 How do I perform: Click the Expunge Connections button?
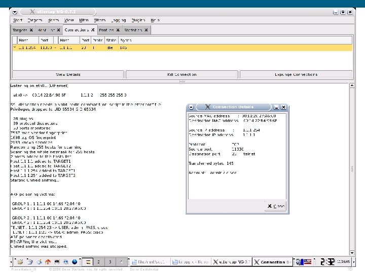pos(296,74)
